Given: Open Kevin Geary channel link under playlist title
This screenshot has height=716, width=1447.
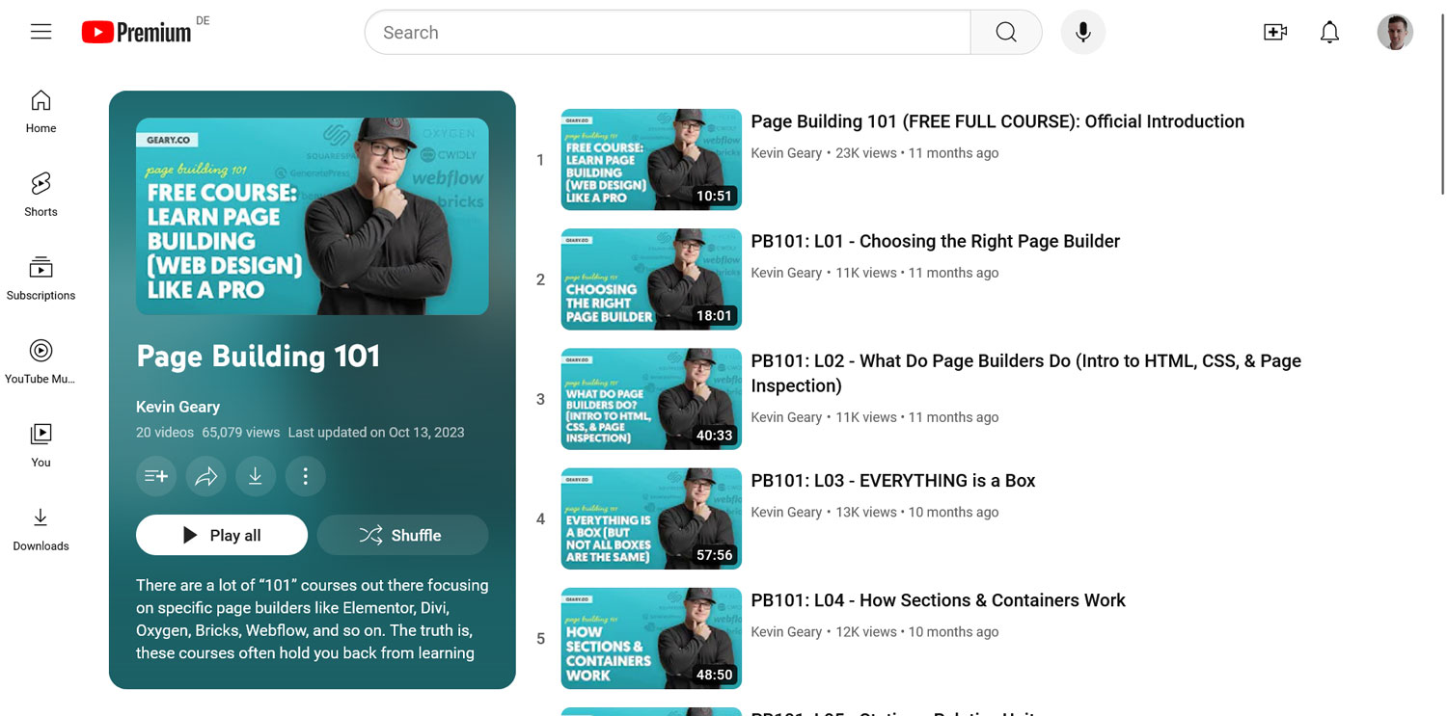Looking at the screenshot, I should 177,407.
